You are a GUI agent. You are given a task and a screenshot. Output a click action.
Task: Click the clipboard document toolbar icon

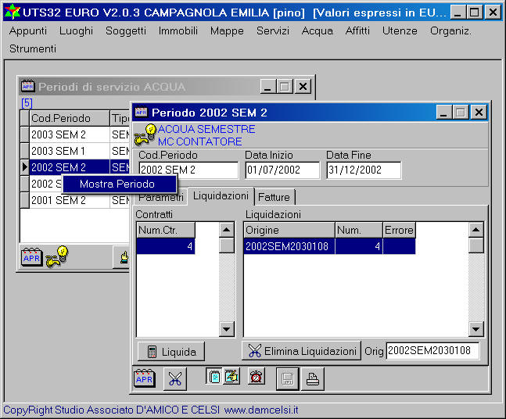click(214, 376)
